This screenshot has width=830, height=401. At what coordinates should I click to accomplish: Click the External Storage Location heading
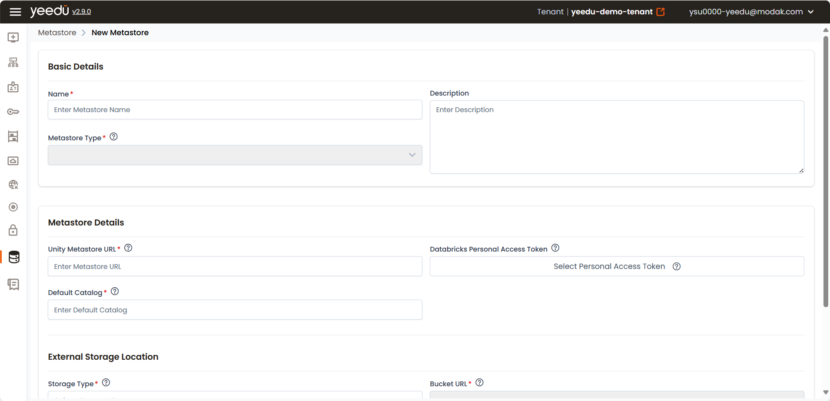coord(103,357)
